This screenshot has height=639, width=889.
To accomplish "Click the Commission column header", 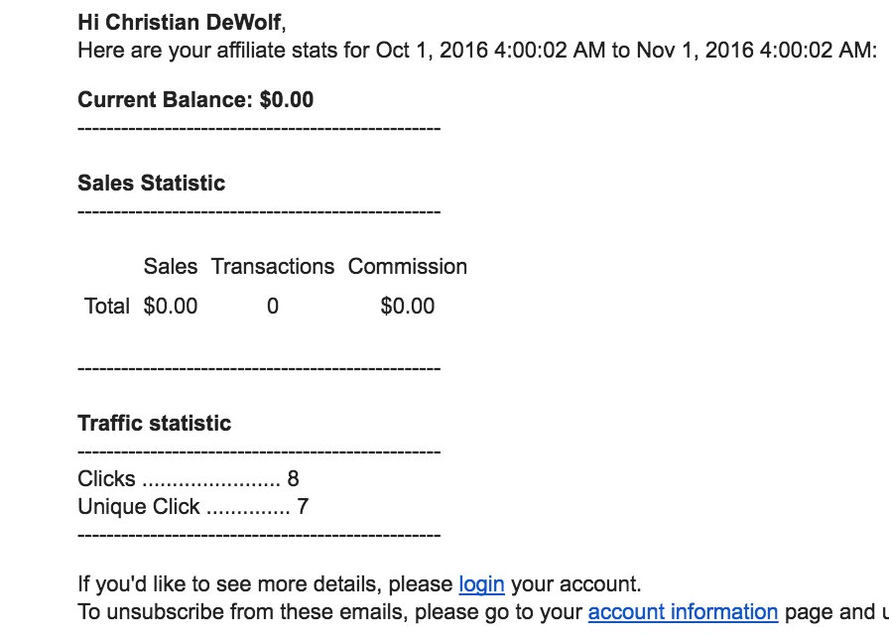I will pos(407,266).
